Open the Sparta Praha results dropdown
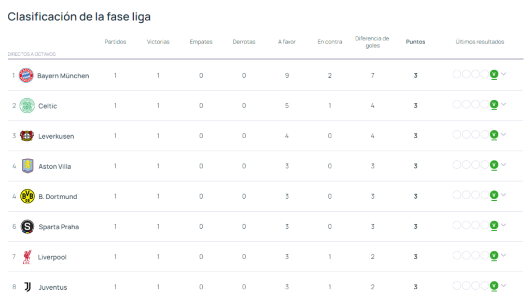 click(502, 225)
